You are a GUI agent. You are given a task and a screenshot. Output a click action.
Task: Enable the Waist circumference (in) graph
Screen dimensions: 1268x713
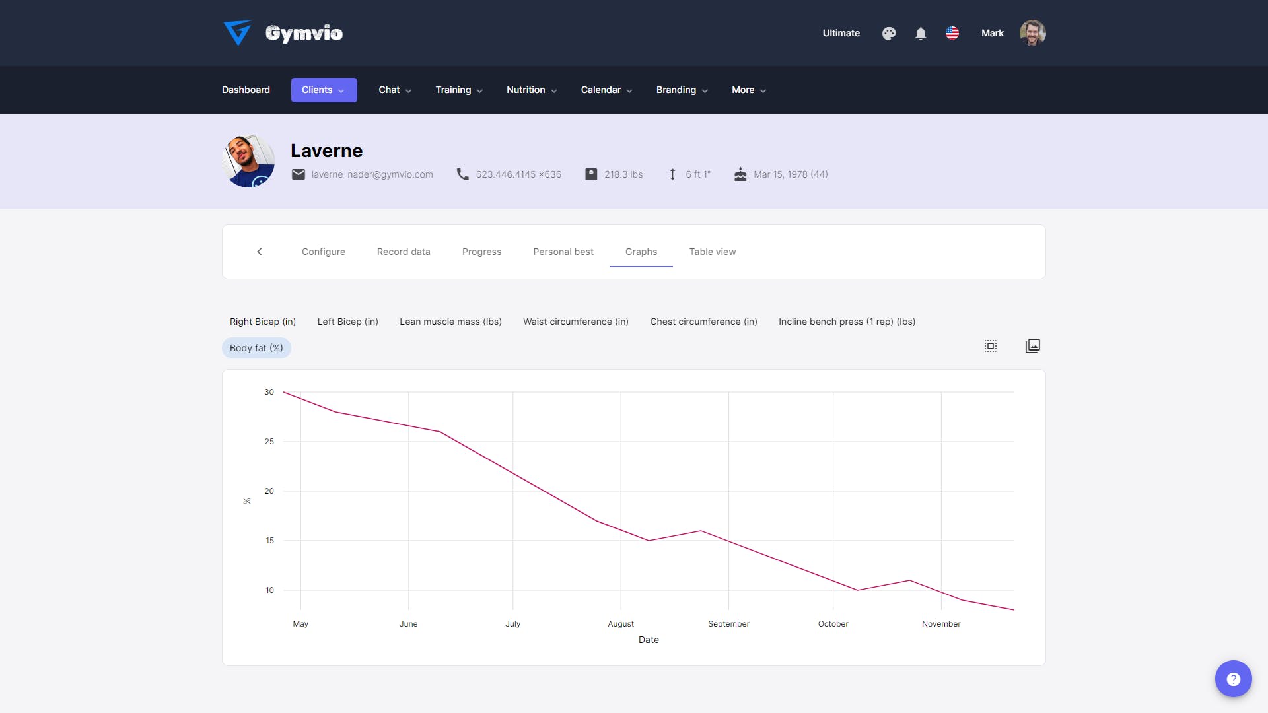[576, 322]
